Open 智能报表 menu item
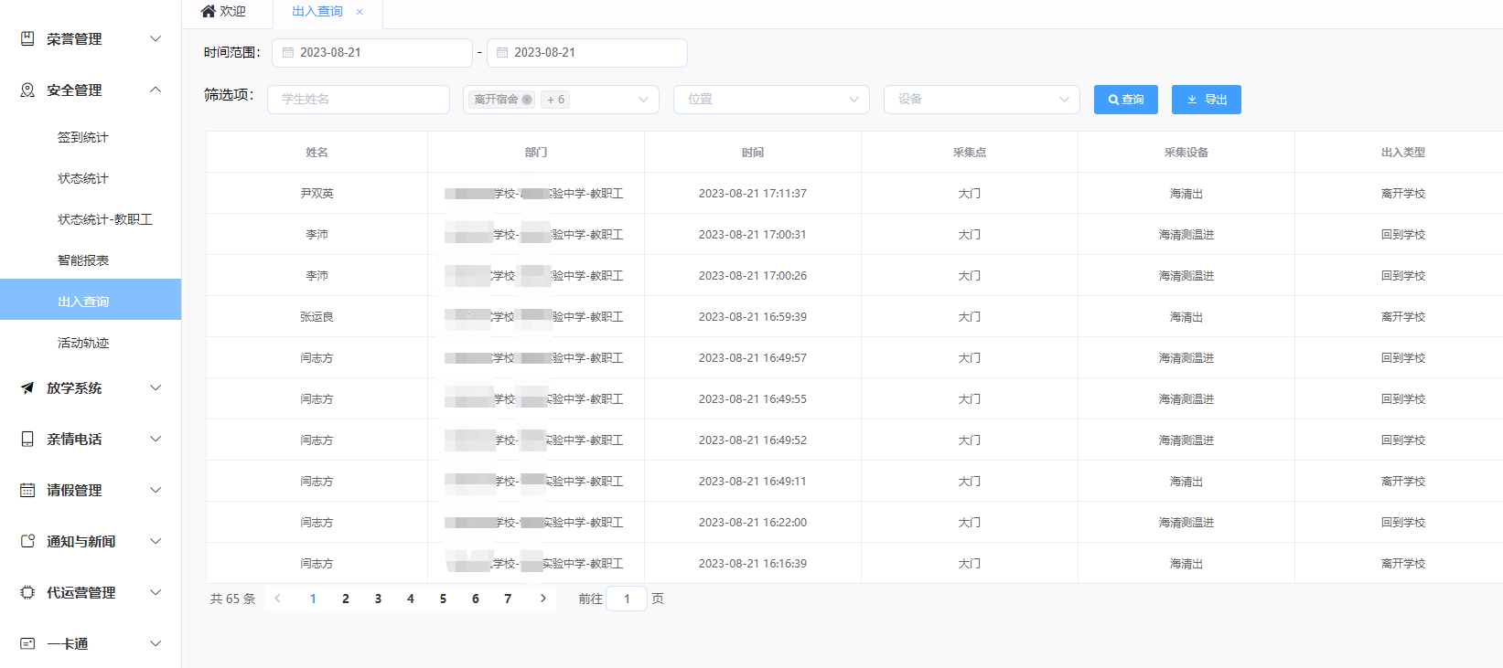This screenshot has width=1503, height=668. tap(91, 260)
